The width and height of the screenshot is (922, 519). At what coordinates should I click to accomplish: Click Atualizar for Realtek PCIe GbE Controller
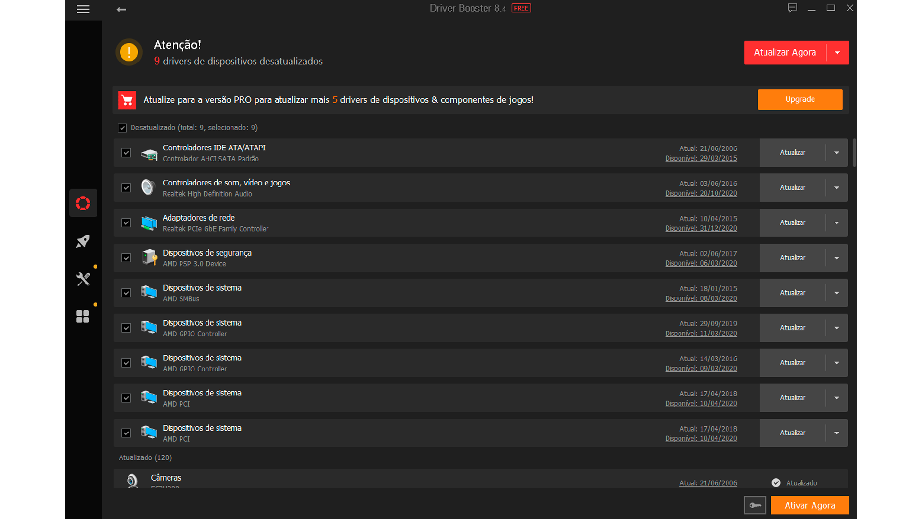[x=792, y=223]
